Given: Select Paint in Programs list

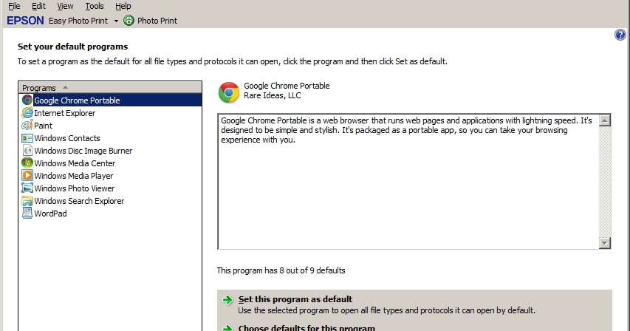Looking at the screenshot, I should click(43, 126).
